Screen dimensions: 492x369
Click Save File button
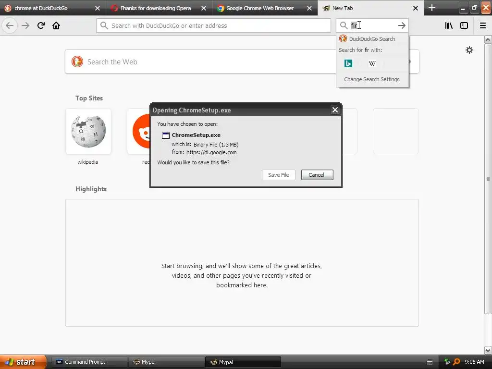pyautogui.click(x=279, y=175)
